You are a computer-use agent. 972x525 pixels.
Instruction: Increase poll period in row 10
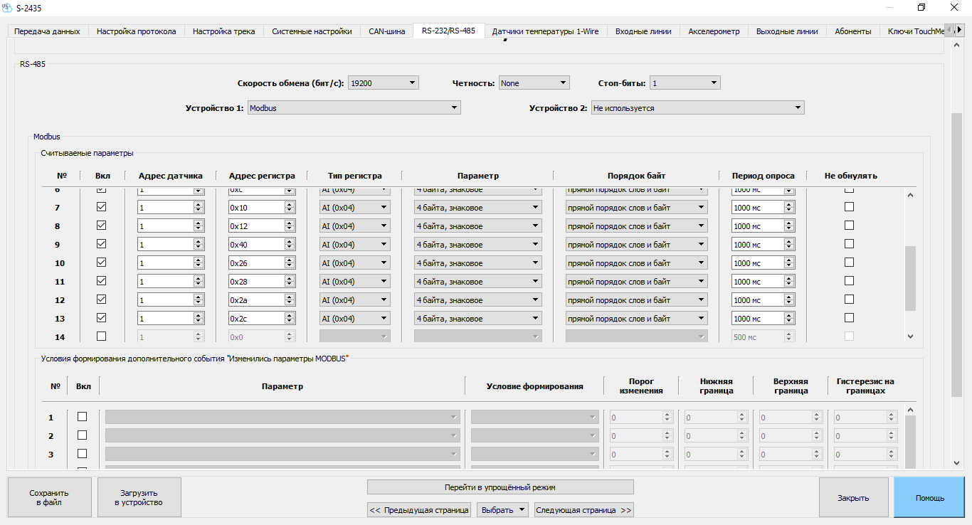pos(789,260)
